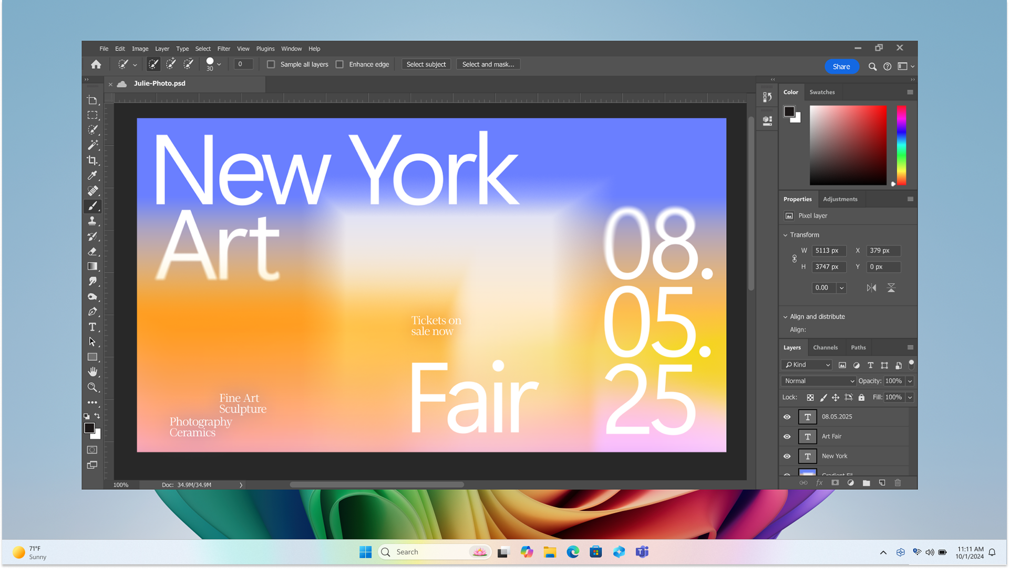Flip horizontal icon in Transform section

click(x=871, y=288)
